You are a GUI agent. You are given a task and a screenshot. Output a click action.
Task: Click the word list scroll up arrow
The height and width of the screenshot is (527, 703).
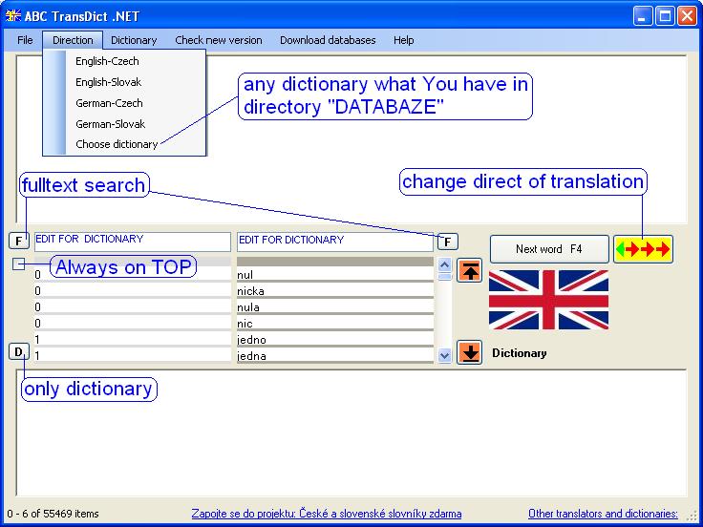pos(444,264)
